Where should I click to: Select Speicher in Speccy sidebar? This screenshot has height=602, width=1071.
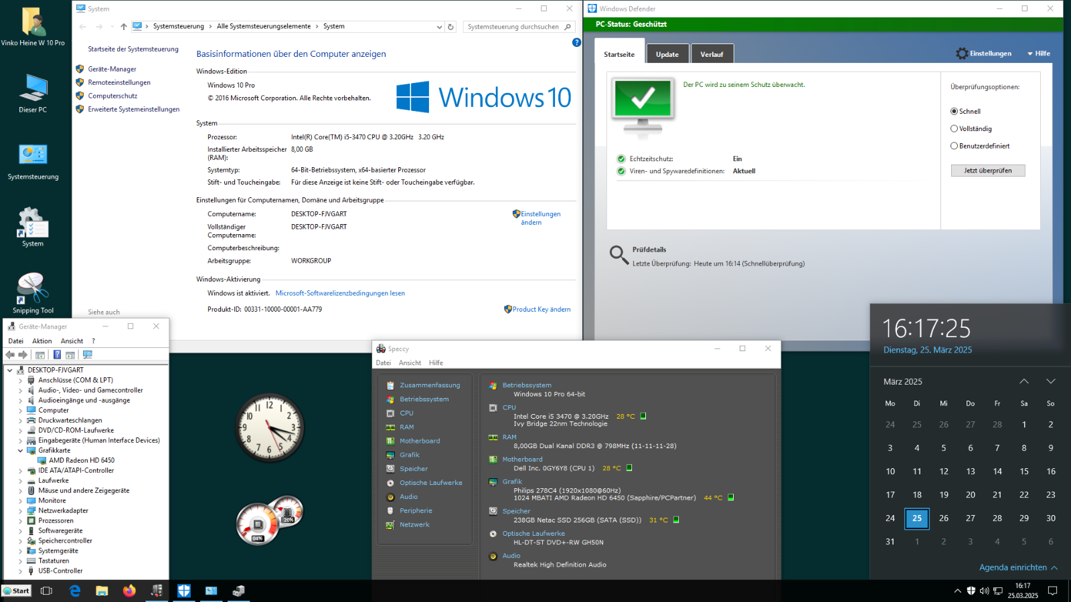[414, 469]
